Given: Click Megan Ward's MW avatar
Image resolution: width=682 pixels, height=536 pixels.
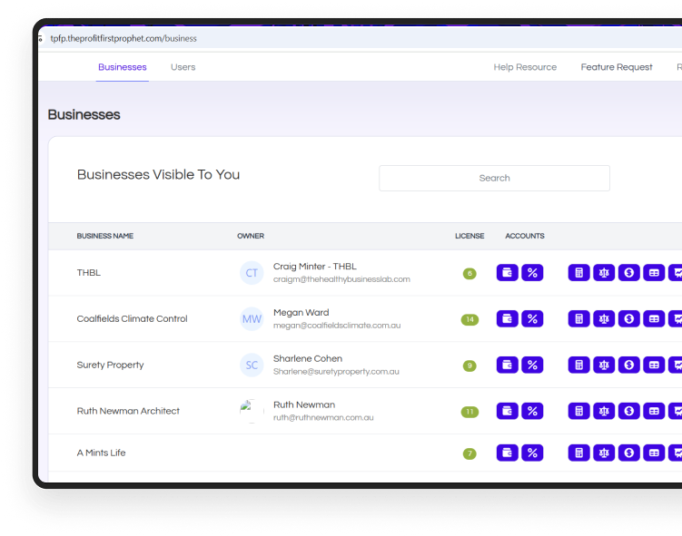Looking at the screenshot, I should [252, 318].
